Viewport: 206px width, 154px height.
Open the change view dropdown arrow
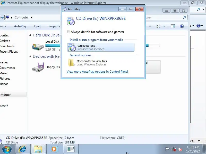tap(164, 26)
